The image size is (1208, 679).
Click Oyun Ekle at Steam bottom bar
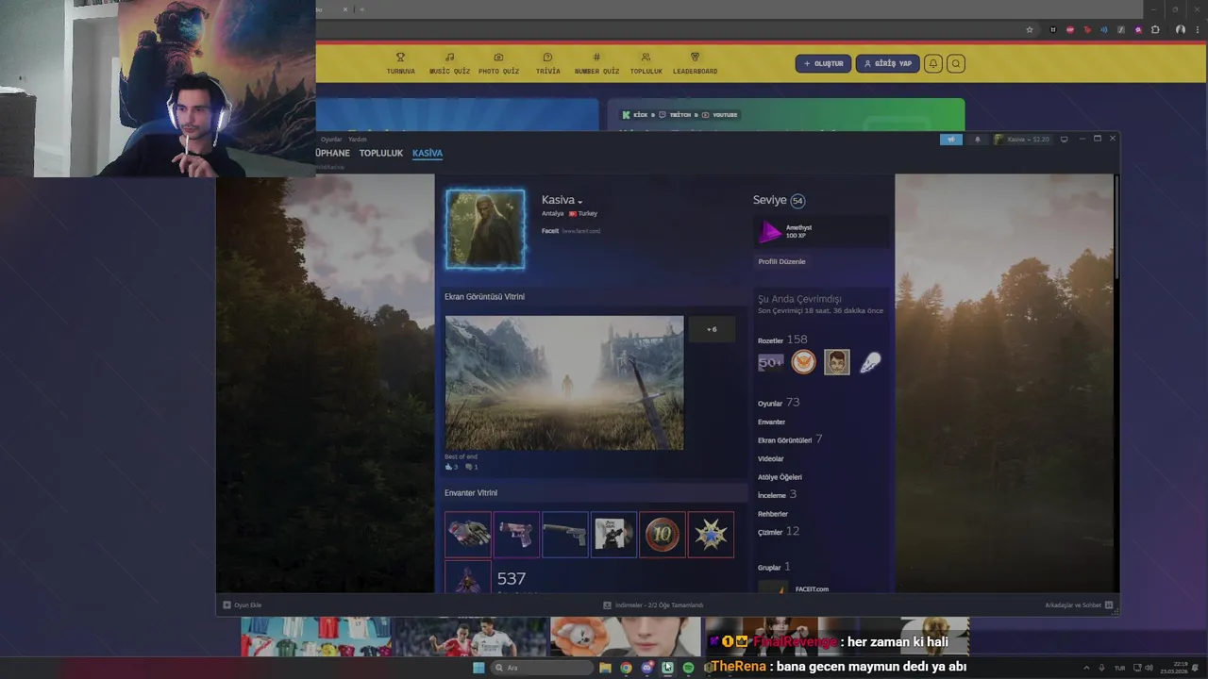pos(243,605)
